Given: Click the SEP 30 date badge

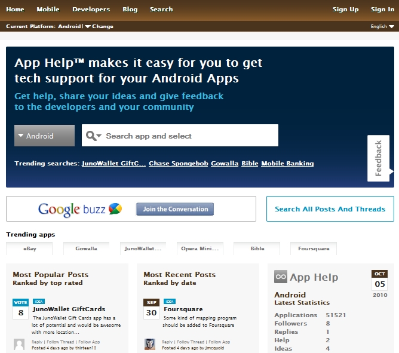Looking at the screenshot, I should click(151, 309).
